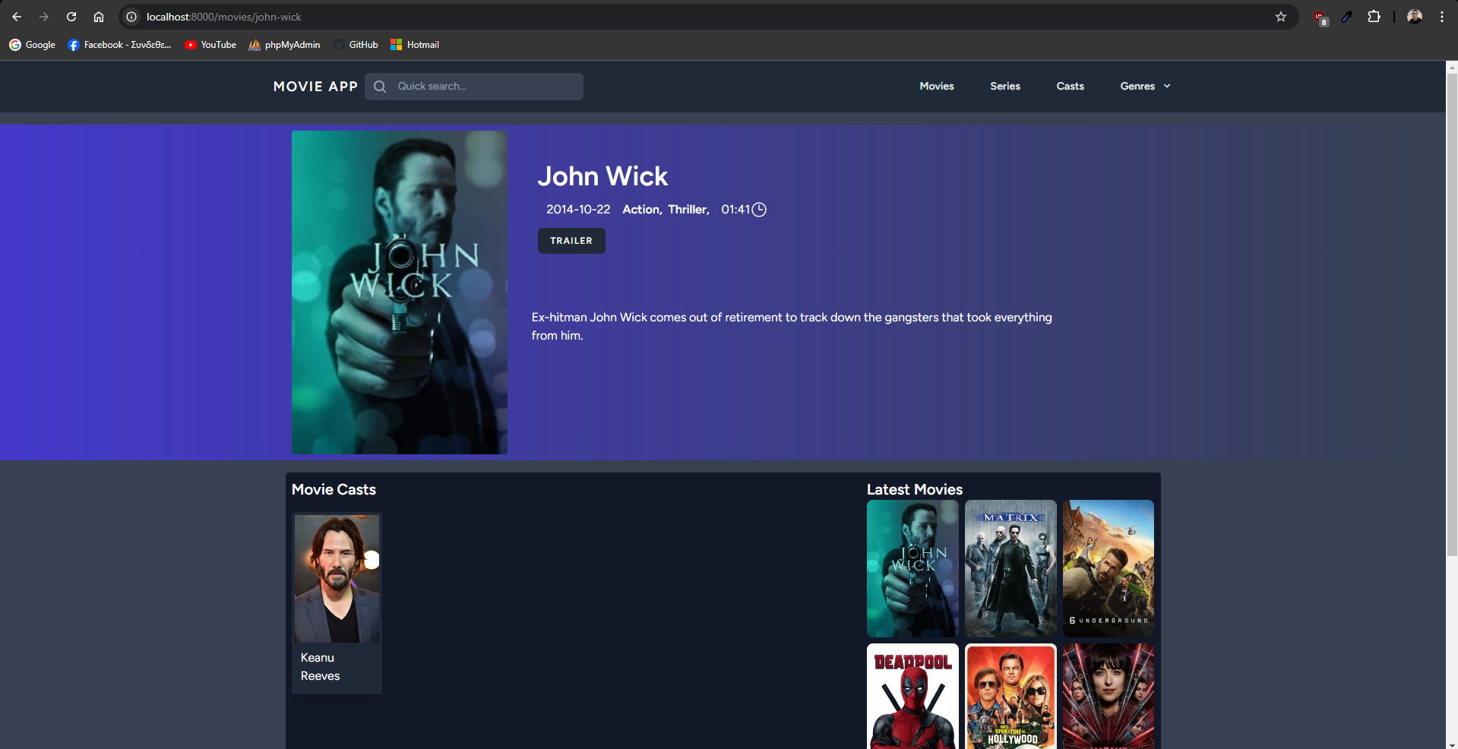Focus the Quick search field
This screenshot has height=749, width=1458.
486,87
